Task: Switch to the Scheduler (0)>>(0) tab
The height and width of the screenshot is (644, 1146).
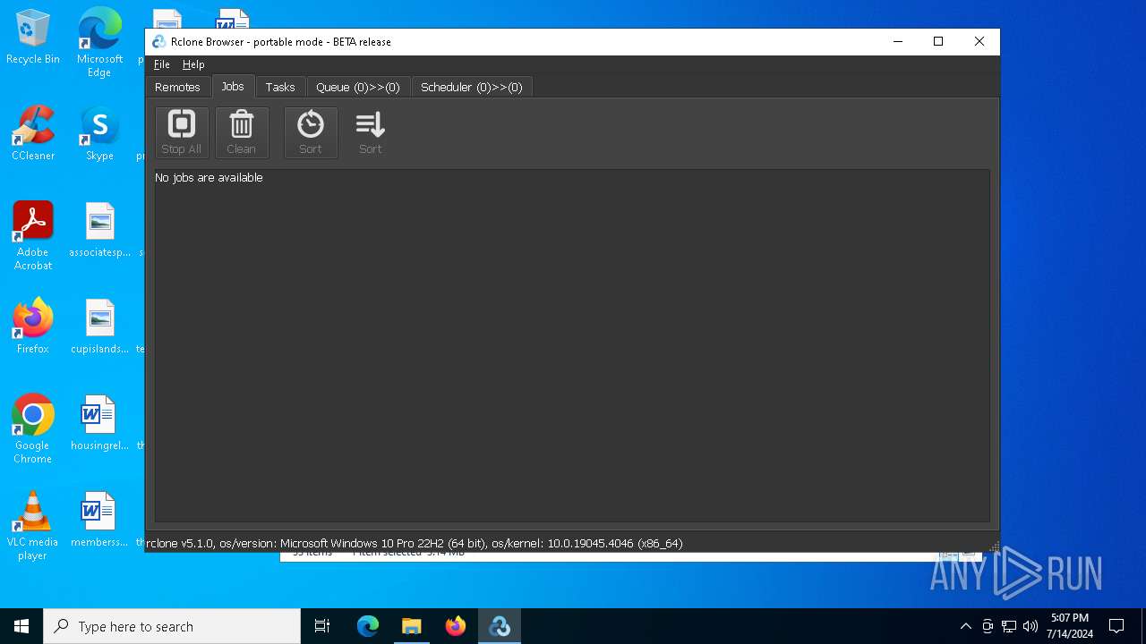Action: (472, 87)
